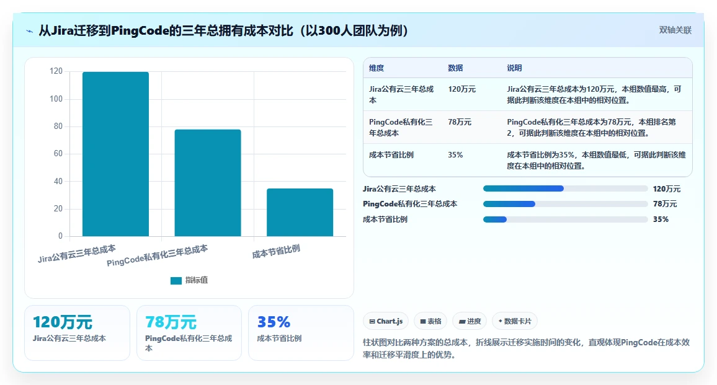Click the chart icon beside the title

click(30, 31)
